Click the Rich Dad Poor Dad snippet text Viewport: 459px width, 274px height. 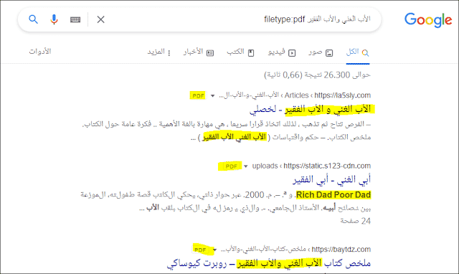click(x=333, y=195)
